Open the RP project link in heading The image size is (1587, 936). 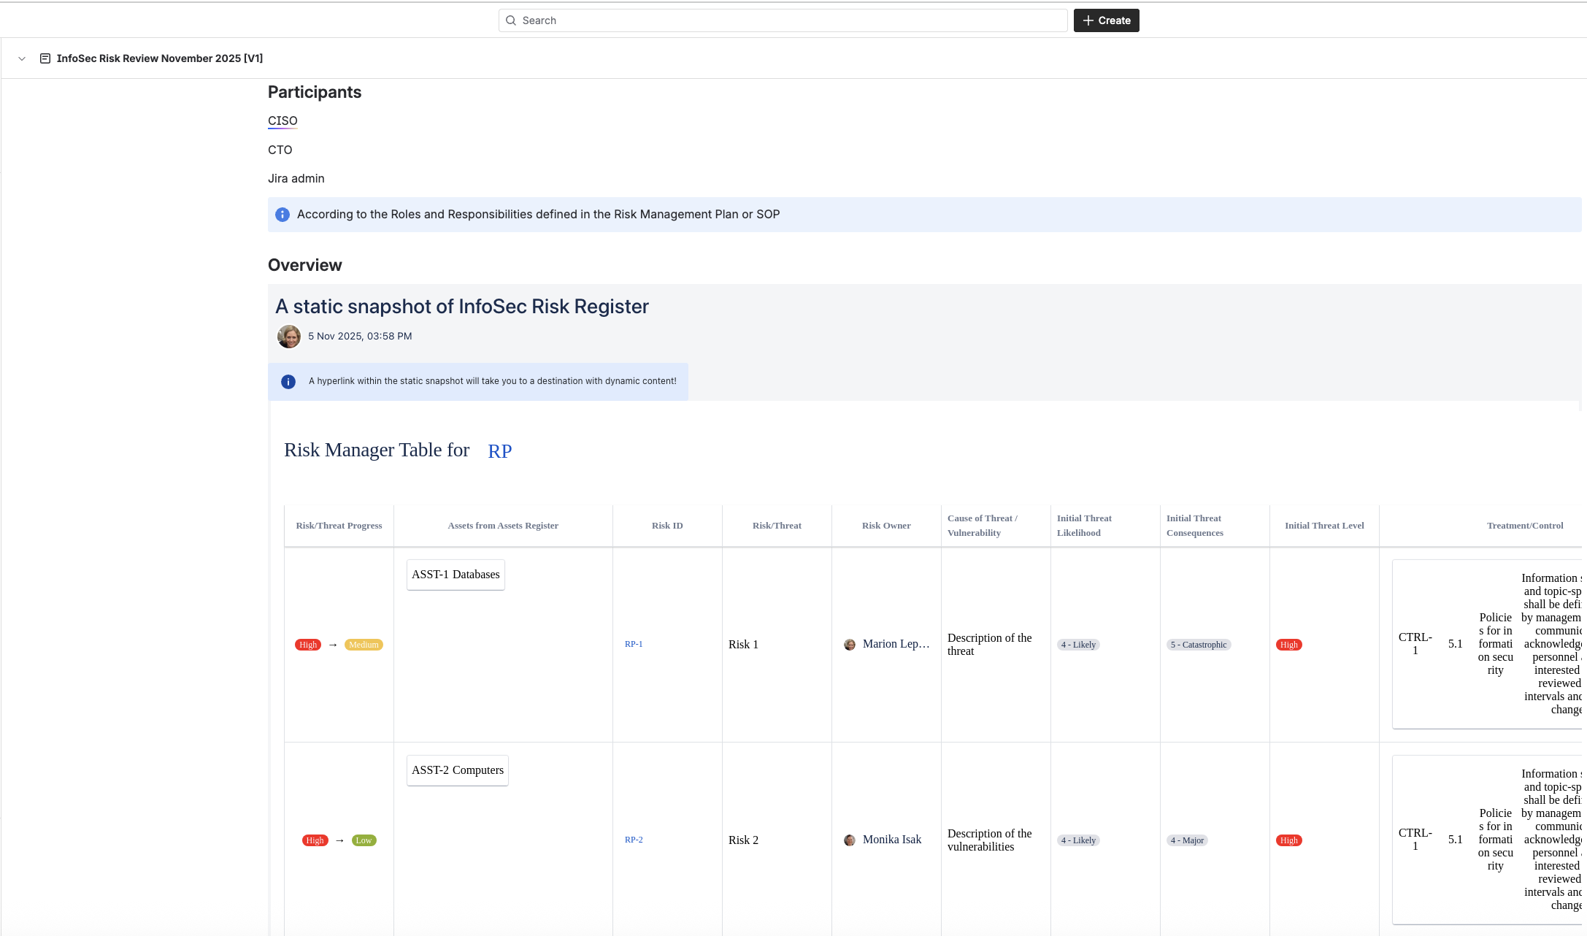coord(499,451)
